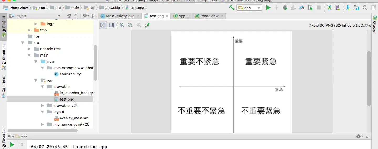378x149 pixels.
Task: Click the actual size 1:1 icon
Action: [x=138, y=25]
